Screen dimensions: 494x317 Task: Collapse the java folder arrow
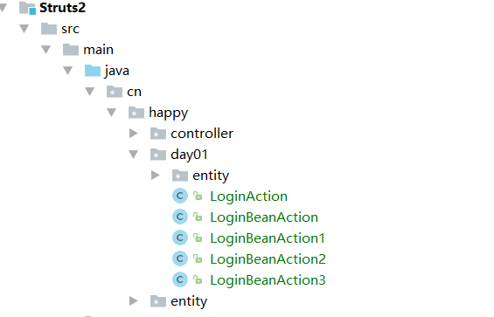click(68, 71)
